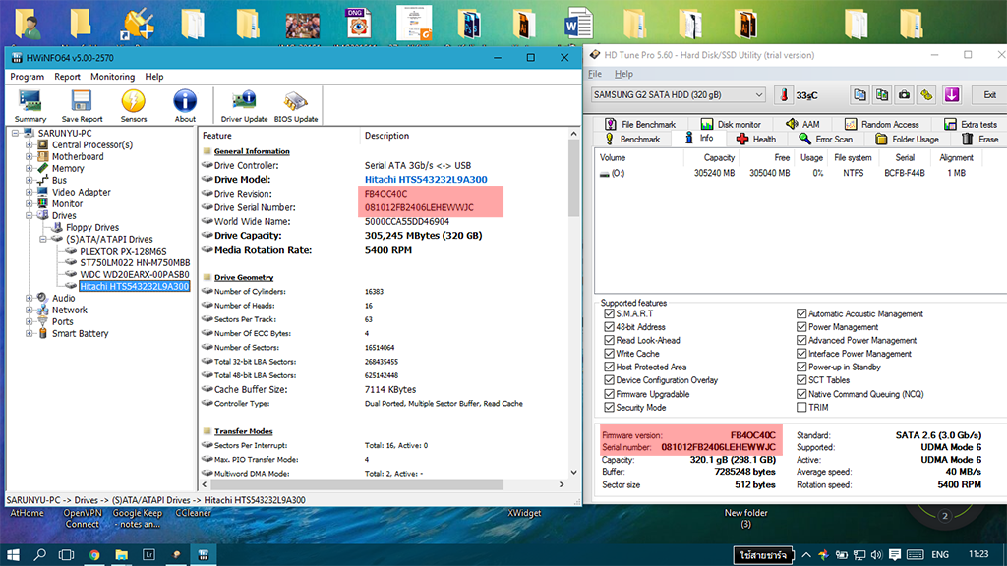Viewport: 1007px width, 566px height.
Task: Open the Action Center notification icon
Action: coord(895,555)
